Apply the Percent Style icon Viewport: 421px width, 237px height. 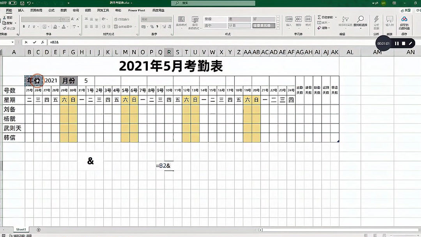[x=151, y=26]
